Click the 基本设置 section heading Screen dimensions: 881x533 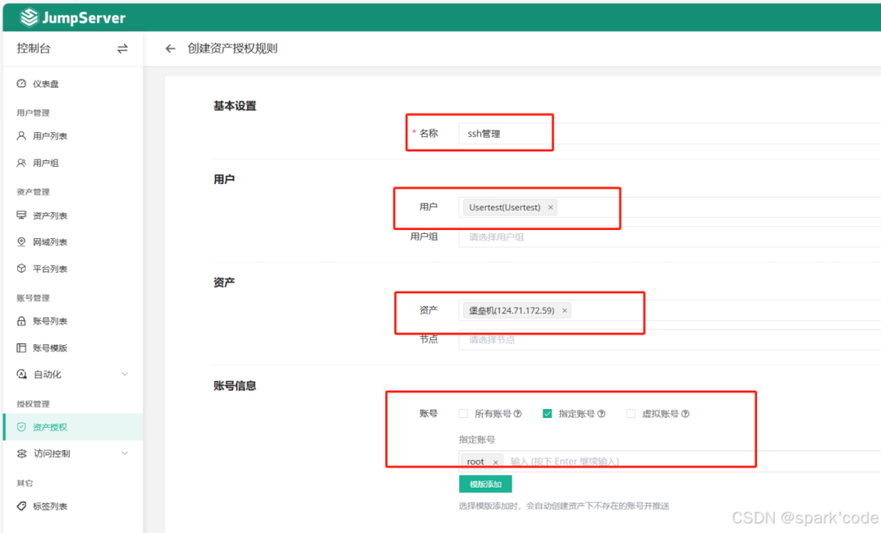pyautogui.click(x=235, y=105)
